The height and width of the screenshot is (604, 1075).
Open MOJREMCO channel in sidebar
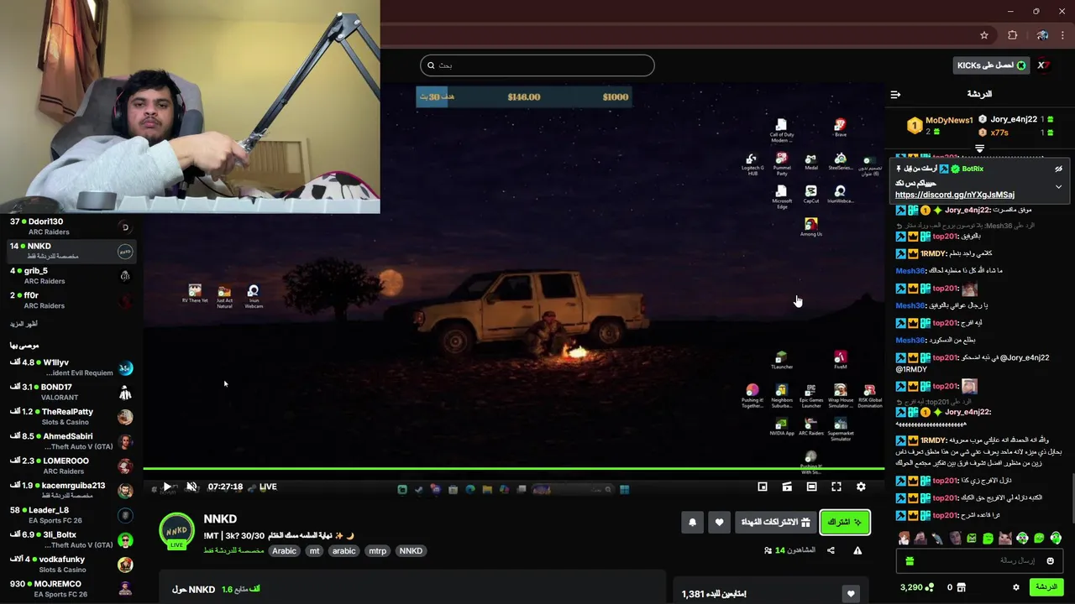coord(71,588)
